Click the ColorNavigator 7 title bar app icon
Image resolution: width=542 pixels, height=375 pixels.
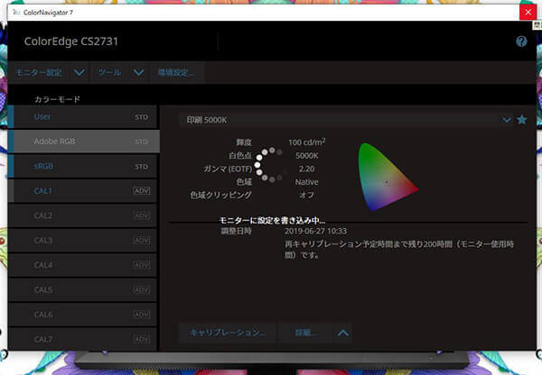[16, 13]
